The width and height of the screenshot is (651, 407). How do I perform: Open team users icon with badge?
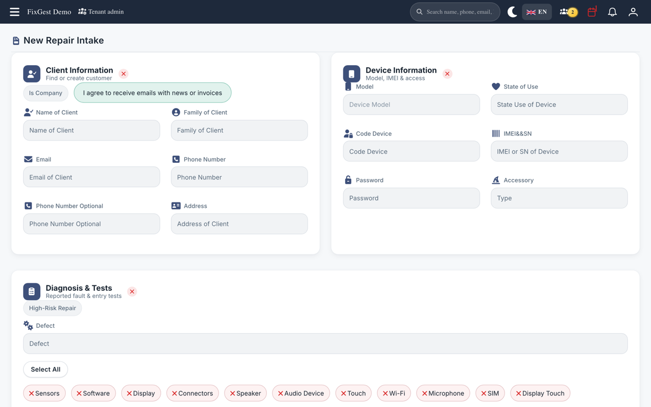point(568,12)
